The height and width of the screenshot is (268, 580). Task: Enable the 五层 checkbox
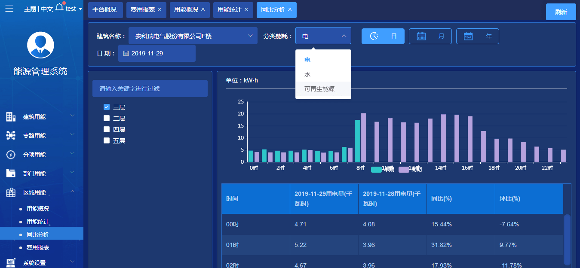(x=107, y=140)
